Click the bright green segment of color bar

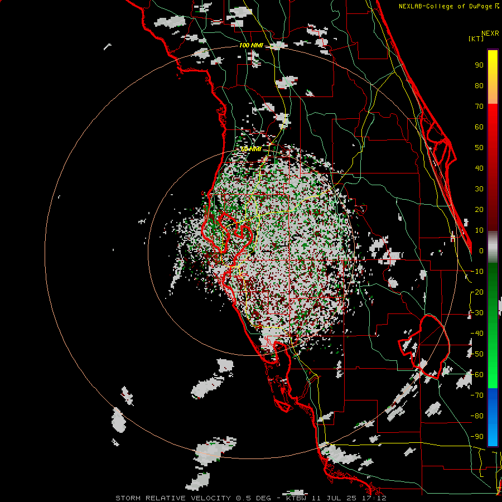pos(493,368)
